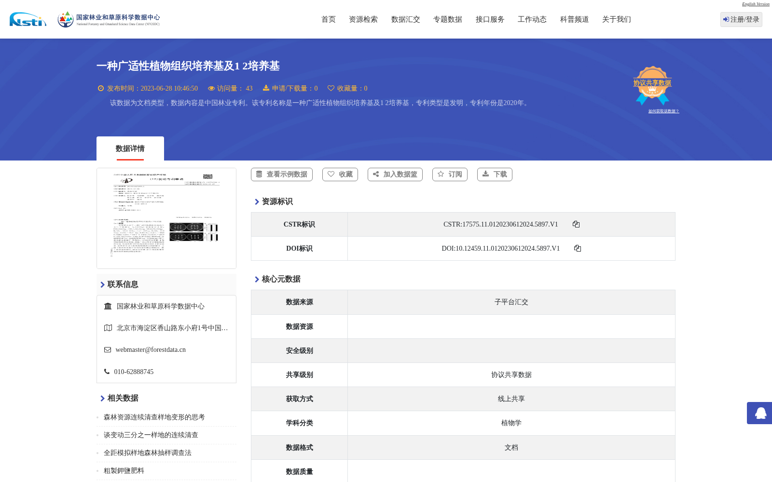This screenshot has width=772, height=482.
Task: Click the chevron beside 核心元数据
Action: coord(257,279)
